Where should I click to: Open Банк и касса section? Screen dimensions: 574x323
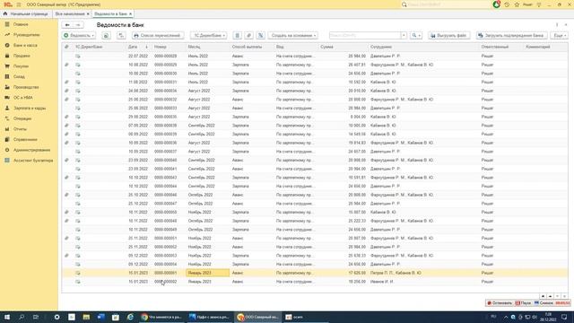click(x=25, y=46)
